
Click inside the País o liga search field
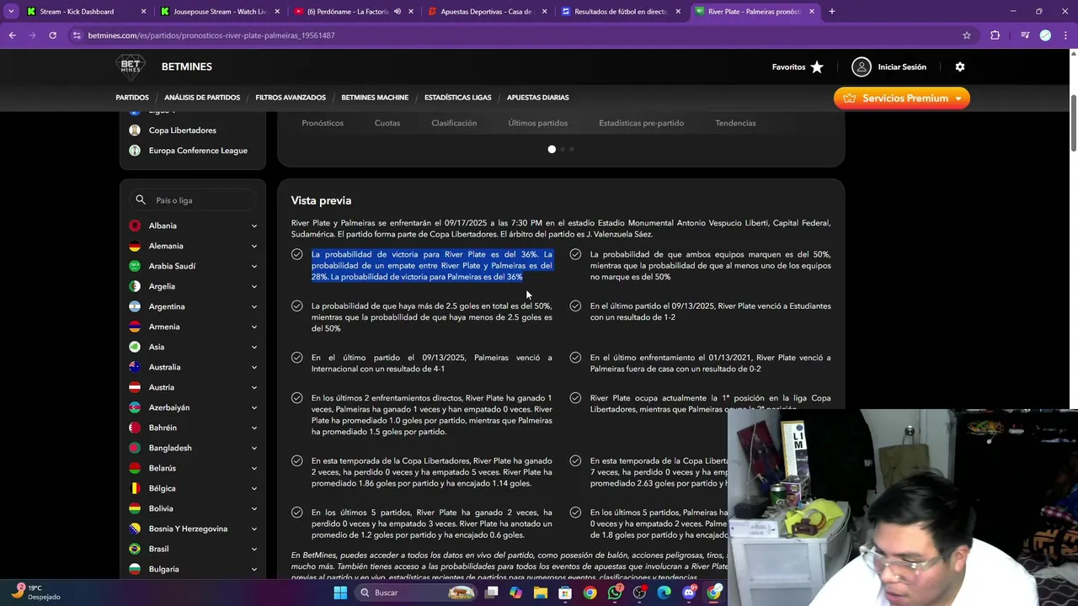click(x=193, y=200)
